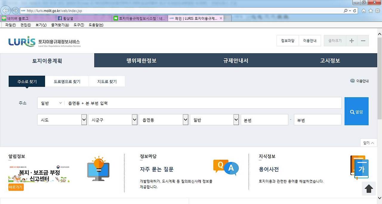Viewport: 382px width, 204px height.
Task: Open the 파일(F) menu
Action: (x=10, y=25)
